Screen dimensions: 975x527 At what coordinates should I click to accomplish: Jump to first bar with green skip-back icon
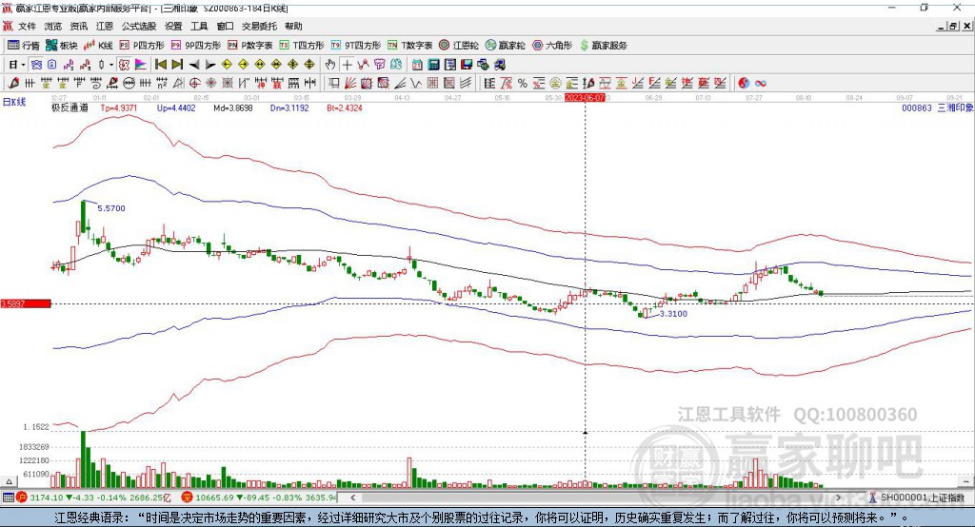point(160,65)
